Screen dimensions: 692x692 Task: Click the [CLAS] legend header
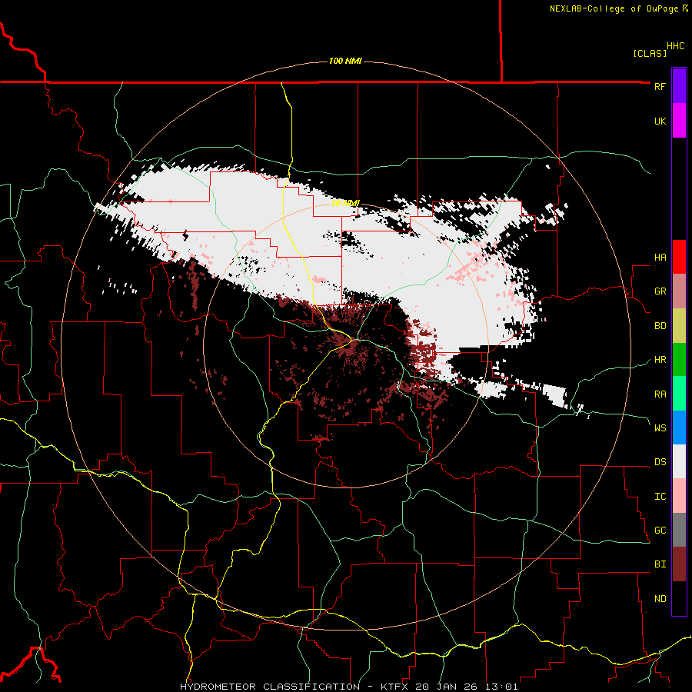[650, 54]
